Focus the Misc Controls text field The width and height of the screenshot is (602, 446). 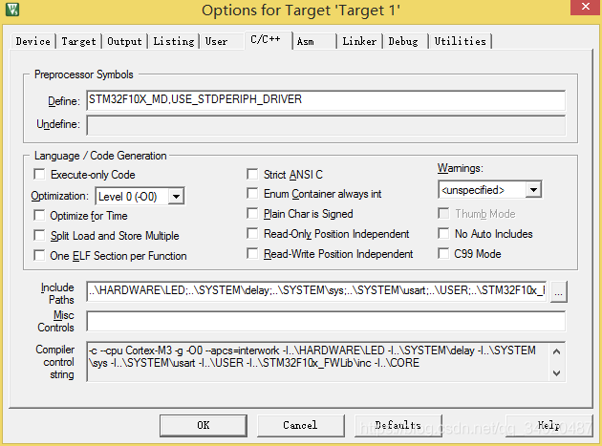(325, 321)
